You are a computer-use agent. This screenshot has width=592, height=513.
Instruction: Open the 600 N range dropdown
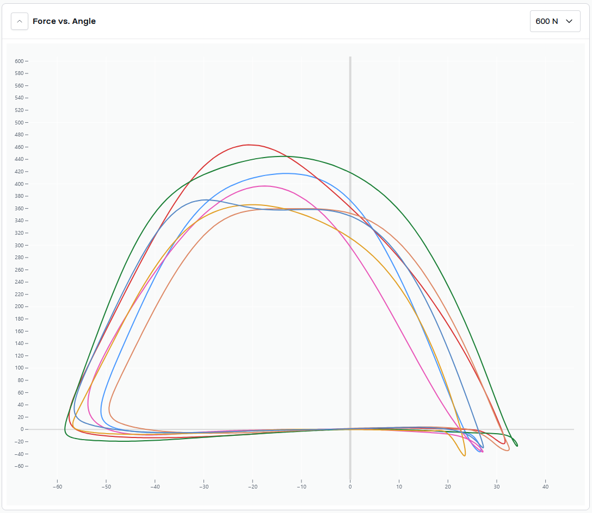pyautogui.click(x=554, y=21)
